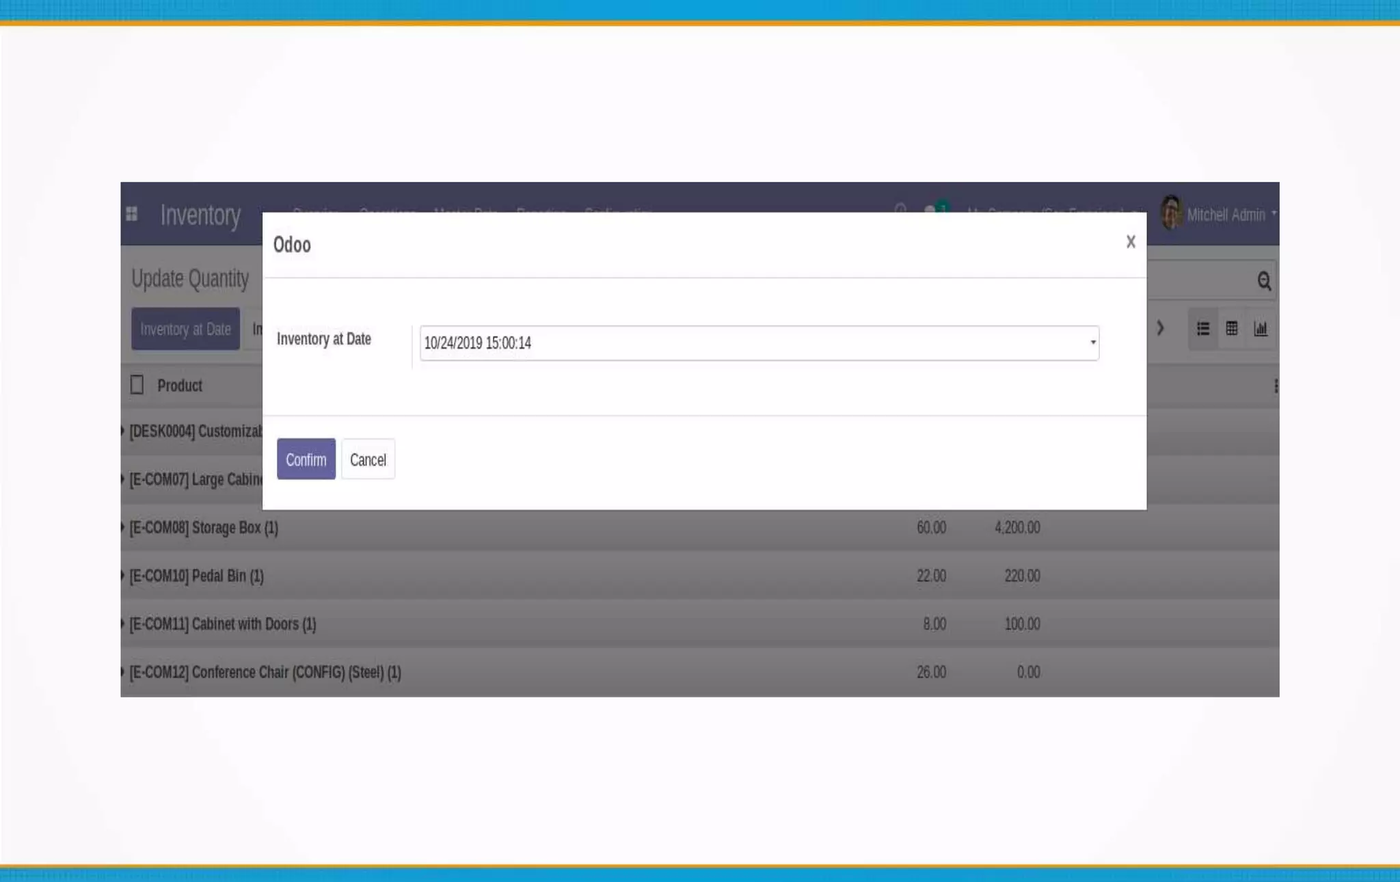Open the Inventory at Date dropdown arrow
1400x882 pixels.
(x=1092, y=343)
